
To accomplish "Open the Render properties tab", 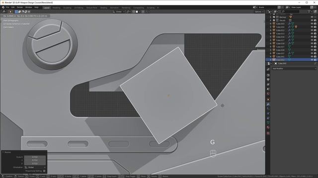I will click(268, 75).
